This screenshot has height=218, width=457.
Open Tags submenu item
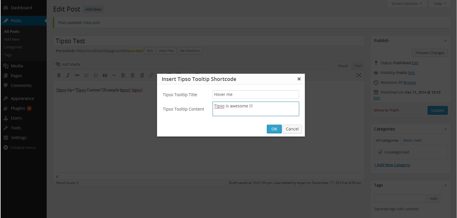(8, 55)
